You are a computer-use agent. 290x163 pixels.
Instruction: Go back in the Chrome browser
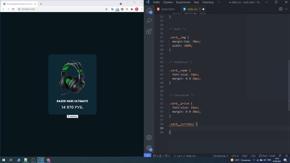pos(3,9)
